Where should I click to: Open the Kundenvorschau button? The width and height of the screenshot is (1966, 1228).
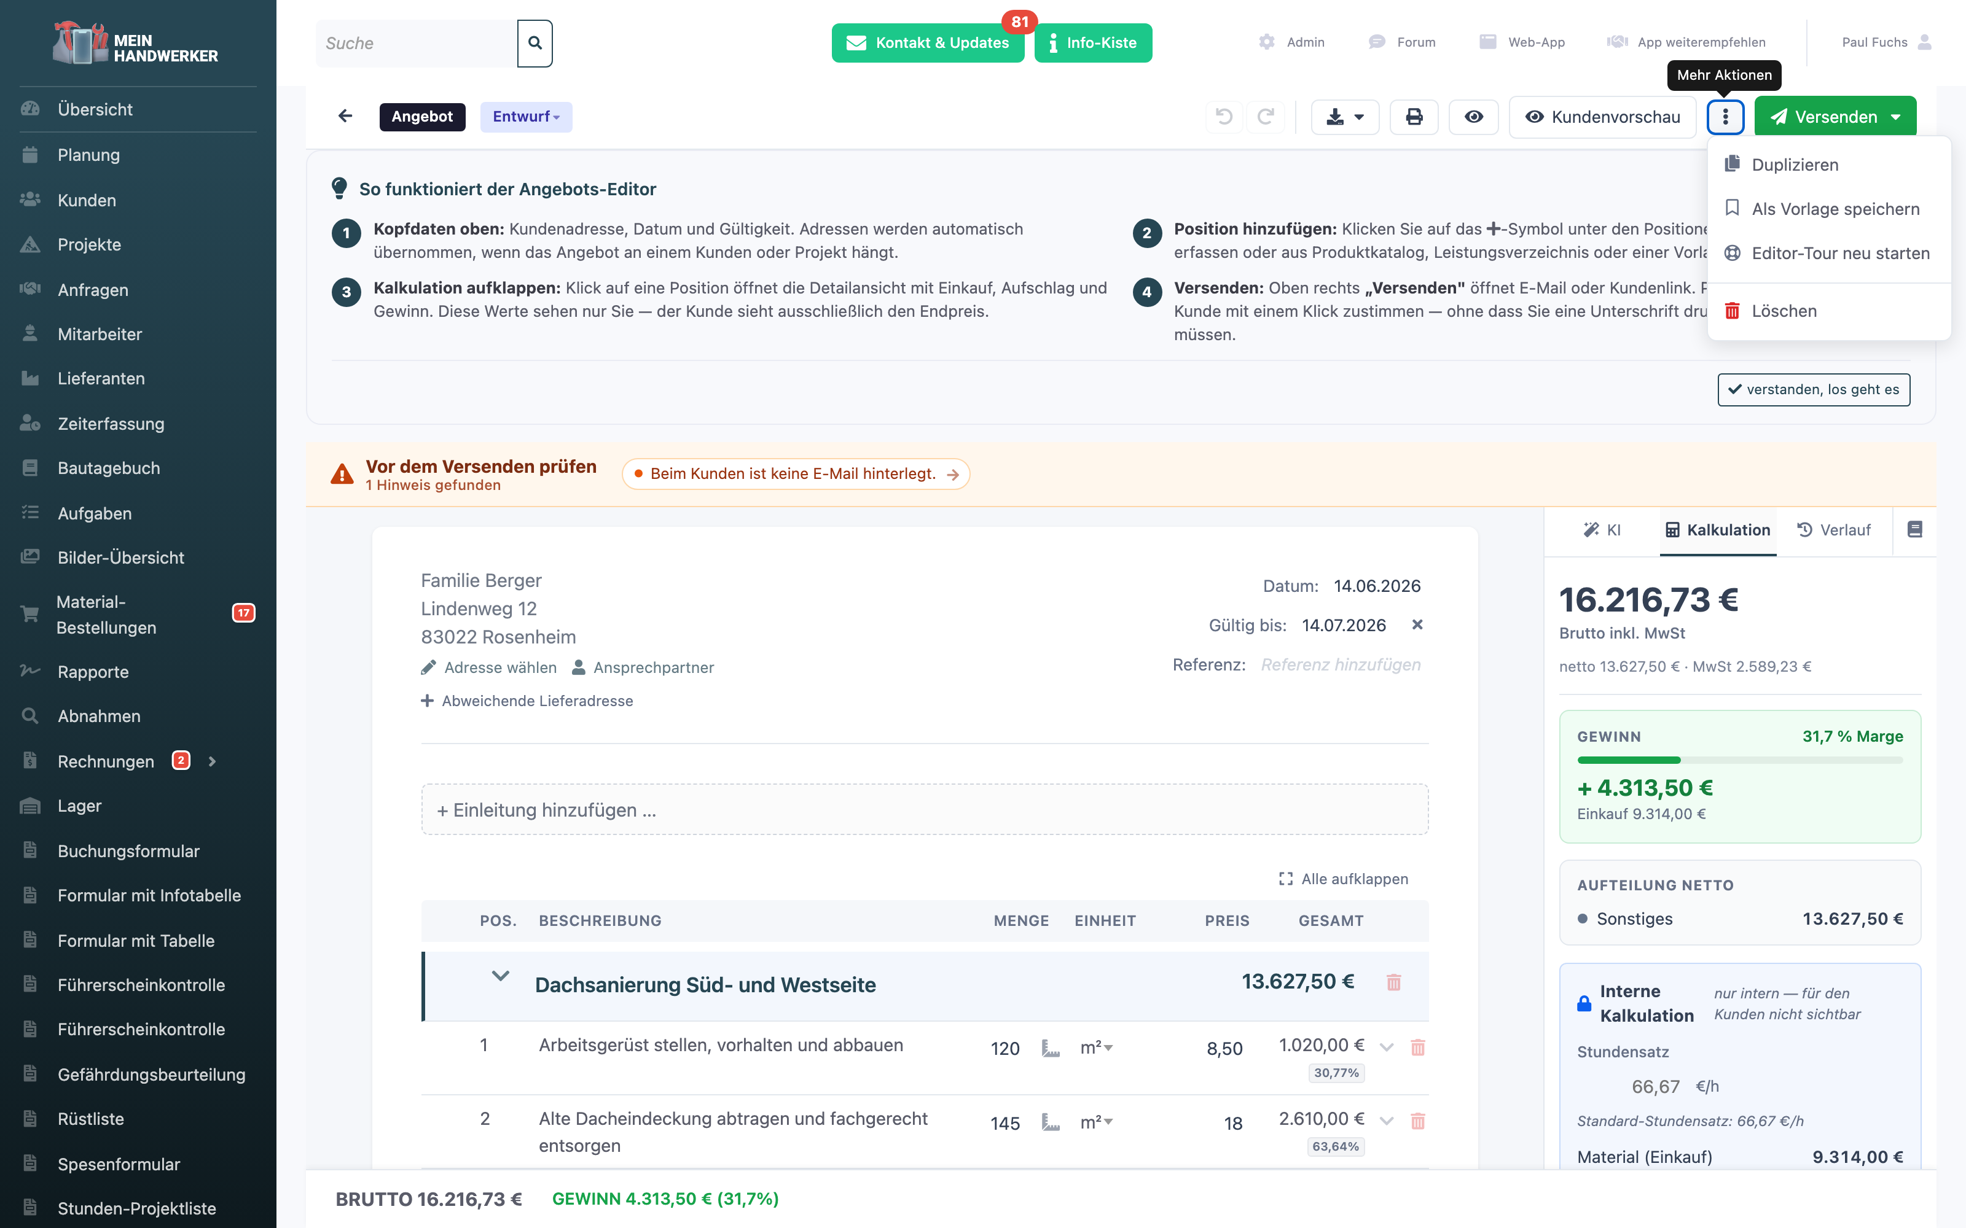pos(1602,117)
